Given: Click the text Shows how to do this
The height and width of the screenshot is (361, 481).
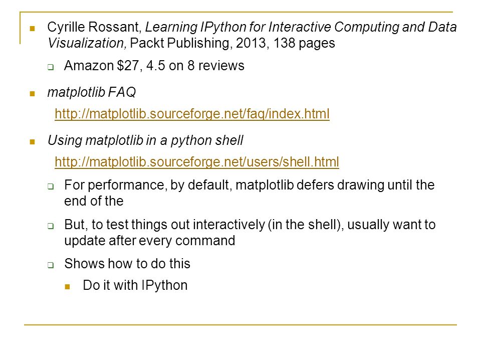Looking at the screenshot, I should click(x=127, y=263).
